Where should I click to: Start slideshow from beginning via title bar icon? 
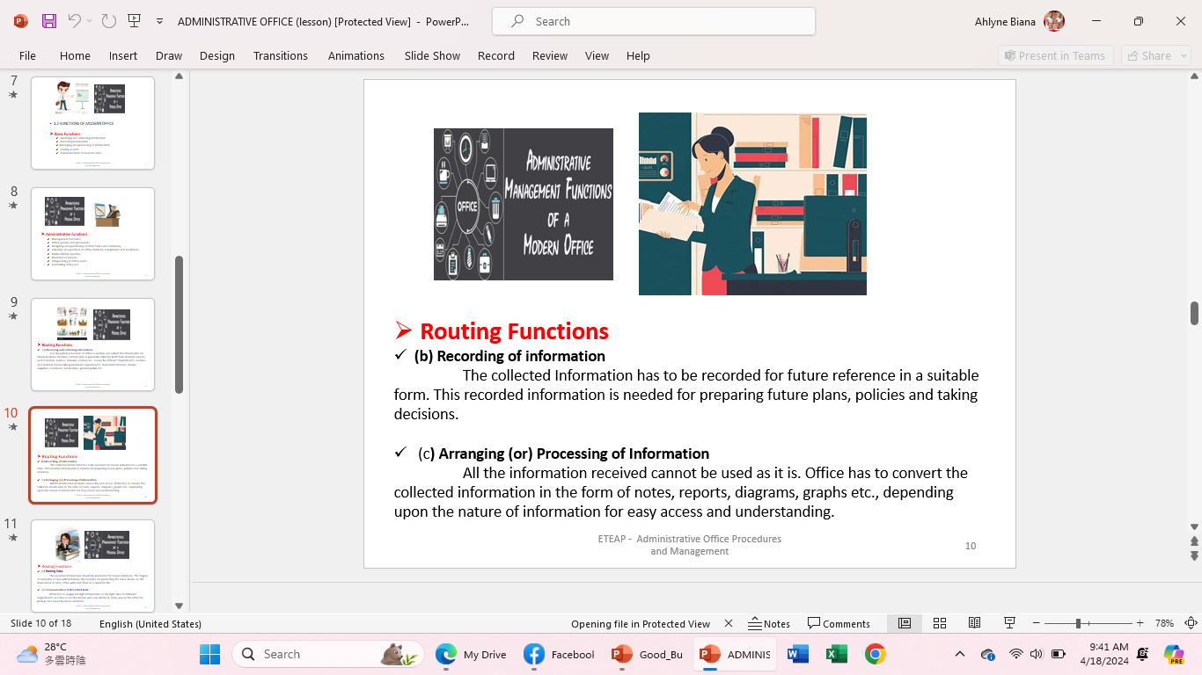pos(134,21)
